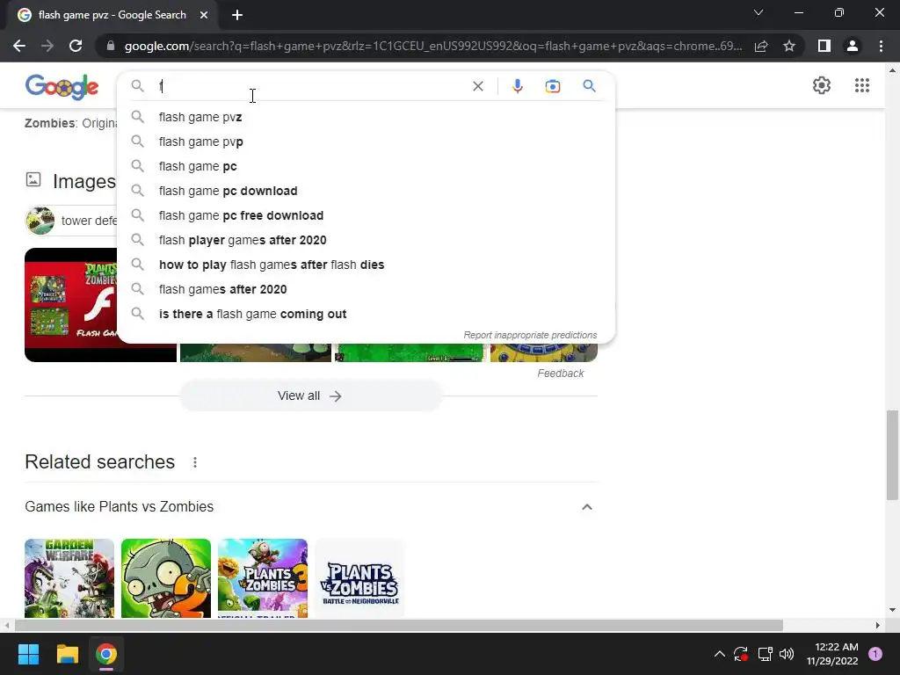
Task: Open the Plants vs Zombies 3 thumbnail
Action: coord(262,578)
